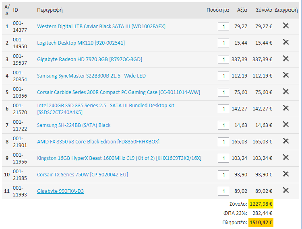Select product ID 001-19537
302x229 pixels.
20,59
